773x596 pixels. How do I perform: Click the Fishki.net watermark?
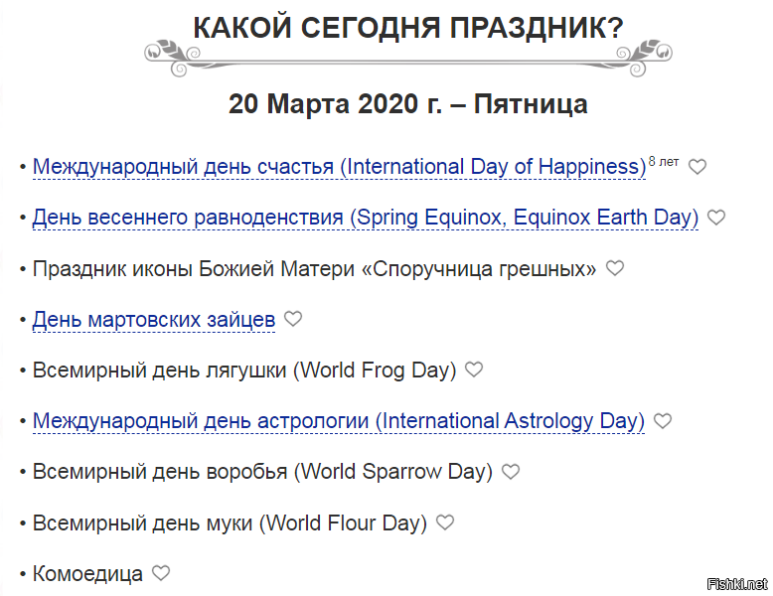(x=737, y=584)
